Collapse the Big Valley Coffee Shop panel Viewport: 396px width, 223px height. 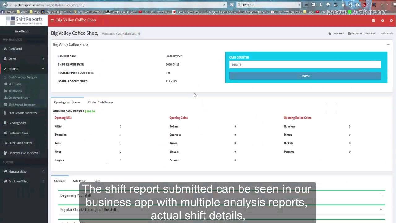[x=388, y=45]
